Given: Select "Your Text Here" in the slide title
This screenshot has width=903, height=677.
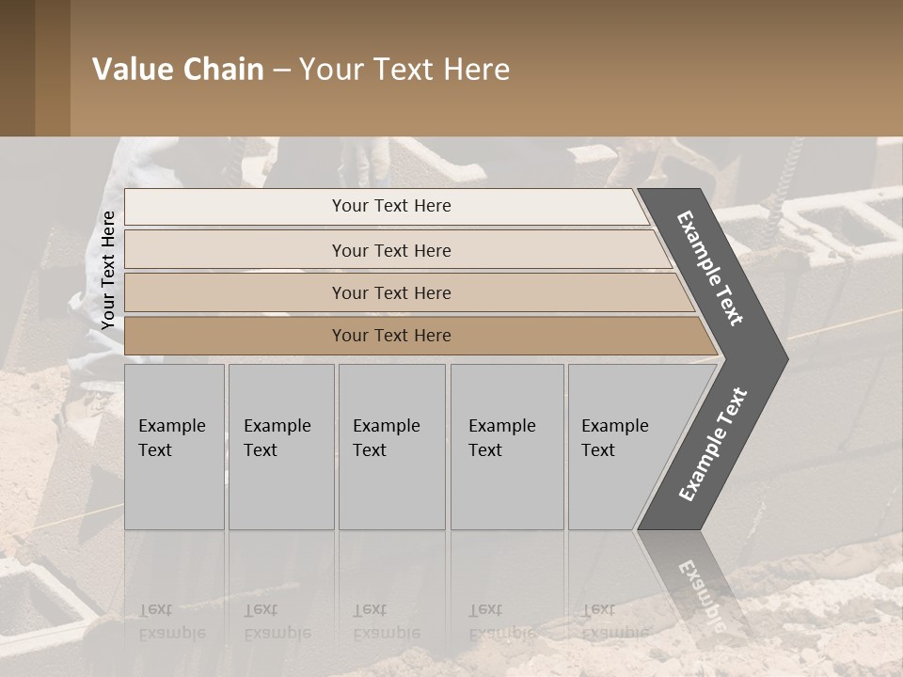Looking at the screenshot, I should 404,70.
